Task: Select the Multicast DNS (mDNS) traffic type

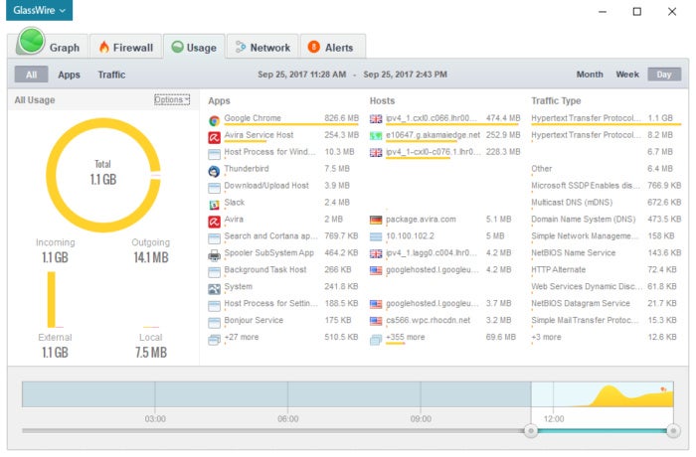Action: tap(572, 203)
